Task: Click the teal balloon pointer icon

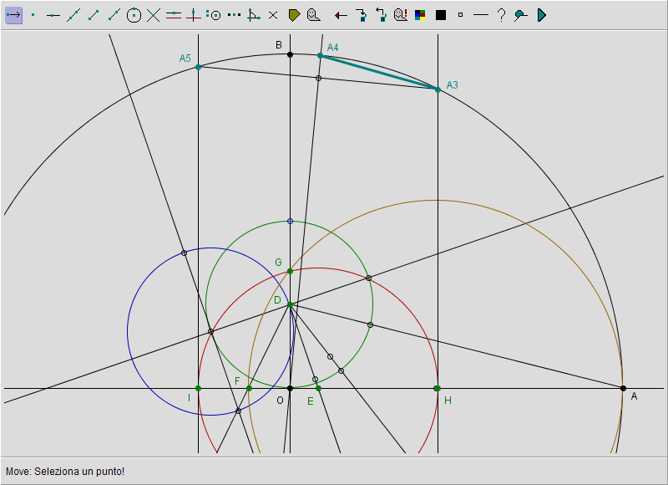Action: pos(520,15)
